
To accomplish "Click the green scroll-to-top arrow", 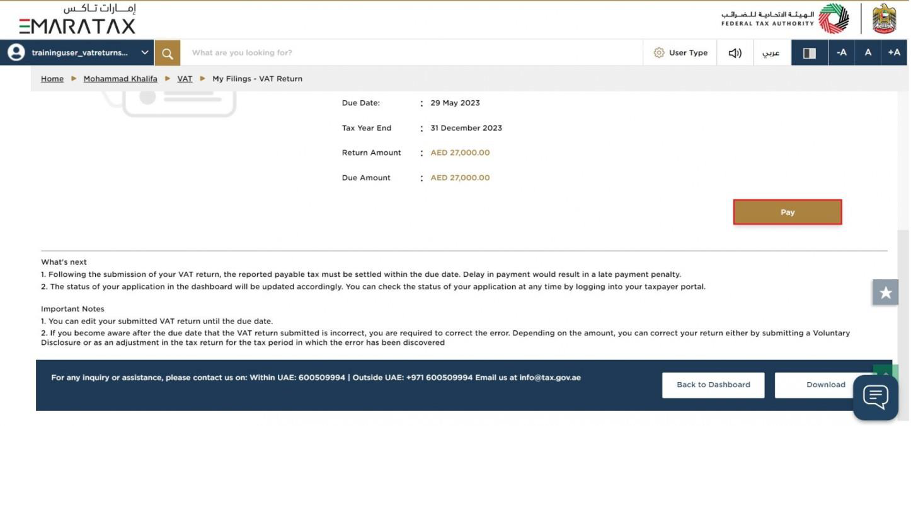I will tap(885, 371).
